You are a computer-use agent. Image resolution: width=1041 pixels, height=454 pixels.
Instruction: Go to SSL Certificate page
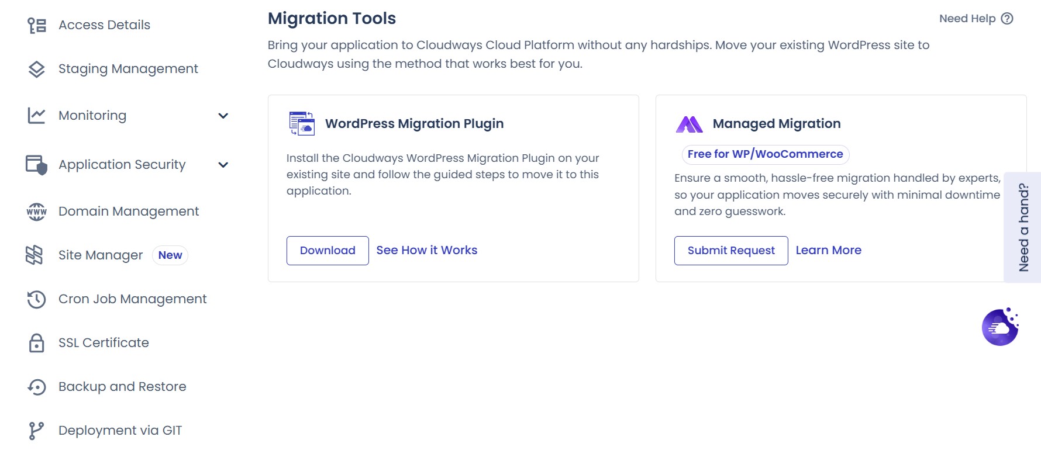[104, 343]
